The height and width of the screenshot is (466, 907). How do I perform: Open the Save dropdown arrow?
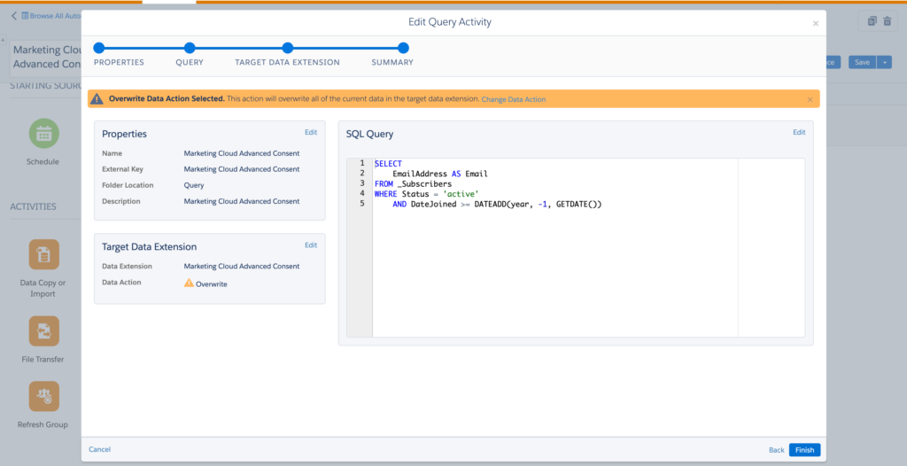(884, 62)
